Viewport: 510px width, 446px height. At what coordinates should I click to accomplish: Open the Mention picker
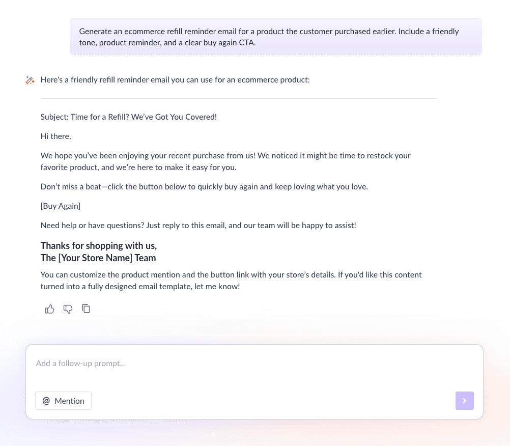63,401
